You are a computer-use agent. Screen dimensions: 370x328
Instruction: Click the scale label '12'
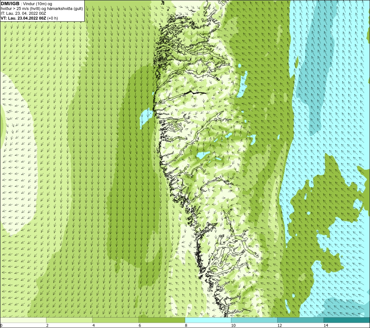pos(279,325)
